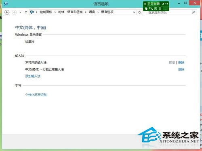Click the forward navigation arrow
202x151 pixels.
tap(14, 12)
